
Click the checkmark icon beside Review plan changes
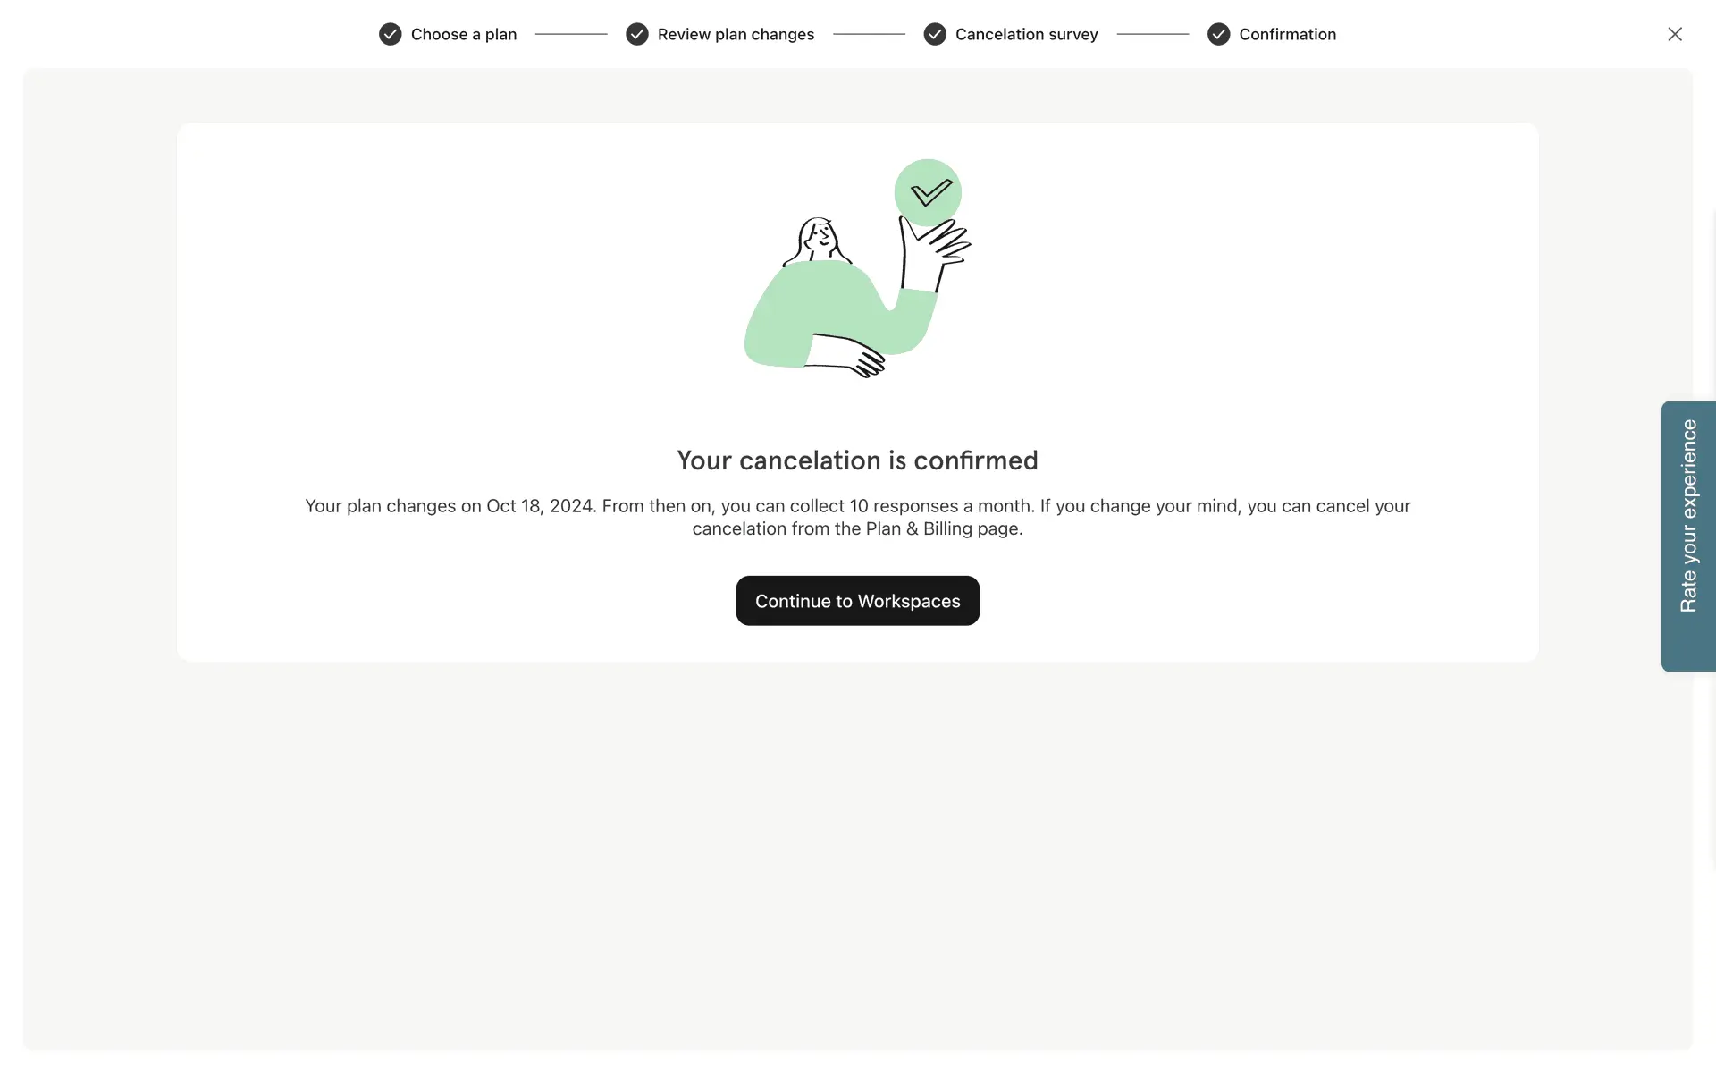(x=636, y=34)
